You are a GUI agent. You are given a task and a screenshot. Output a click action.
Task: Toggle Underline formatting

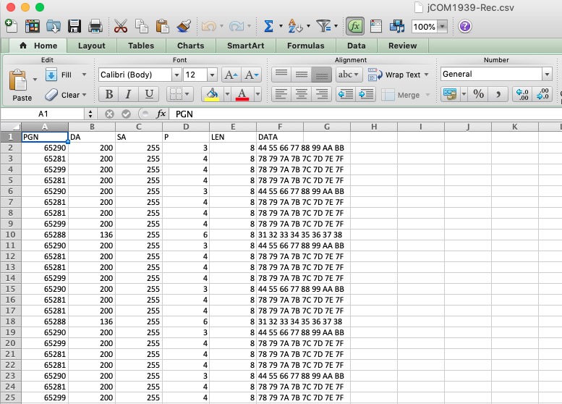(149, 94)
